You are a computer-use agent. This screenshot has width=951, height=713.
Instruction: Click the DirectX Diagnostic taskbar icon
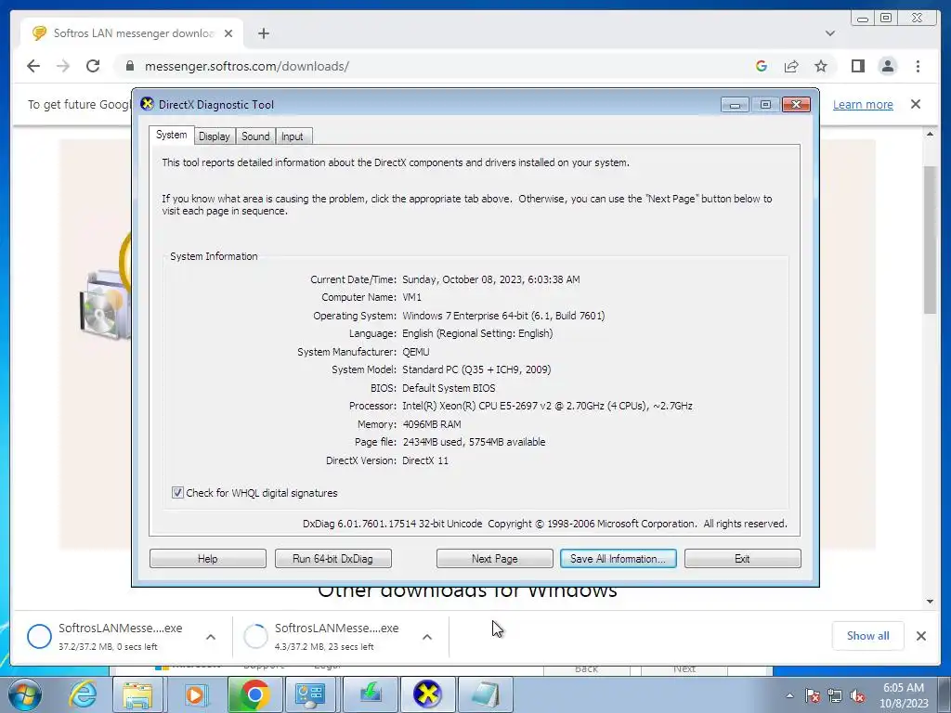(427, 694)
